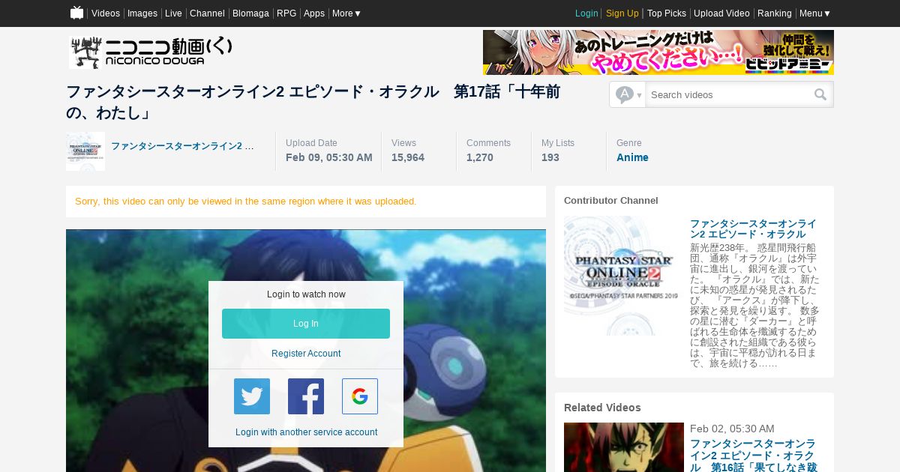Open Blomaga in the top navigation
This screenshot has width=900, height=472.
250,13
